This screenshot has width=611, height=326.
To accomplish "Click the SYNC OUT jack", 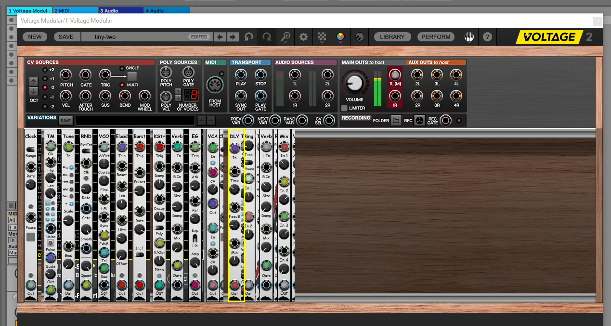I will [x=241, y=95].
